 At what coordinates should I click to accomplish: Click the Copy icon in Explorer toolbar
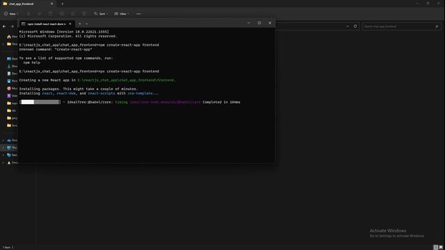40,14
